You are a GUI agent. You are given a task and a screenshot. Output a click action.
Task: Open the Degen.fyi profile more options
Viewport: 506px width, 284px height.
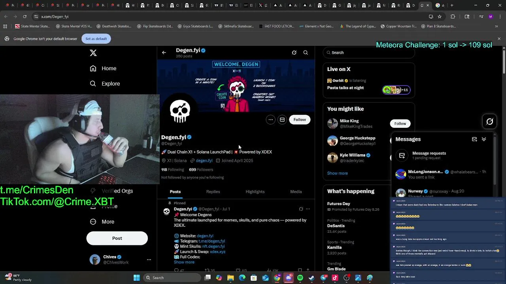click(270, 120)
